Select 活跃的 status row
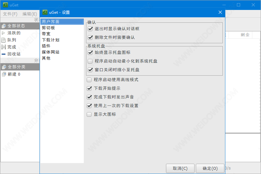 point(20,33)
